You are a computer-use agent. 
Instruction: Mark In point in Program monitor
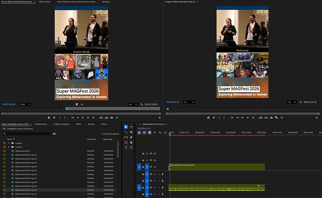219,118
